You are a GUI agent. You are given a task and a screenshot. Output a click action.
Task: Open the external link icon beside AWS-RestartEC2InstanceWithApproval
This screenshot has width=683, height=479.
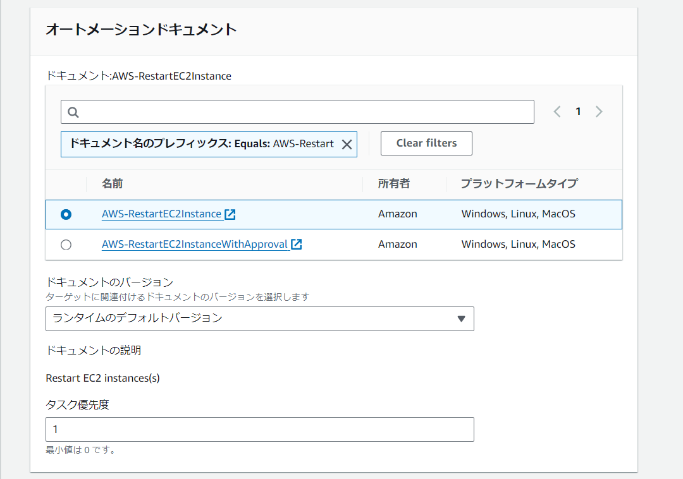coord(296,244)
